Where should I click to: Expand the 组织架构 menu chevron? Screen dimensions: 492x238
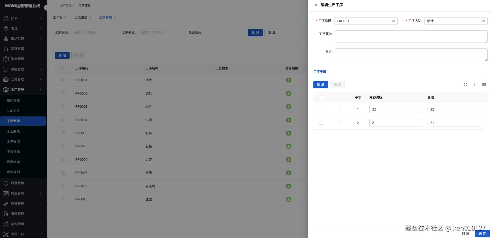[40, 39]
